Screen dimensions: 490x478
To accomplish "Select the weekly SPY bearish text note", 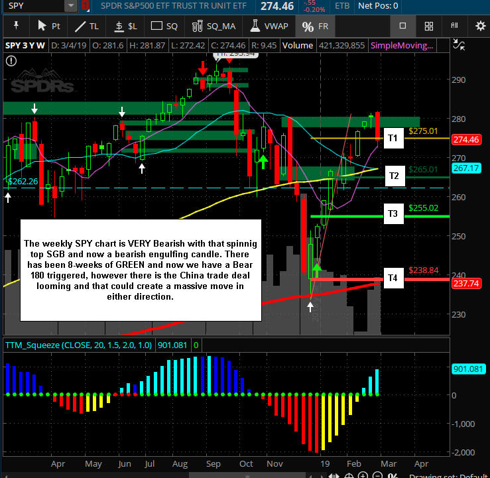I will [141, 270].
